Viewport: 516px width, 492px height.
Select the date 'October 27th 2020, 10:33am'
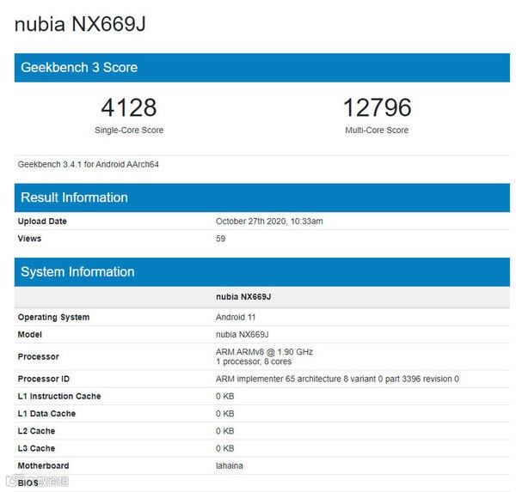pyautogui.click(x=269, y=222)
